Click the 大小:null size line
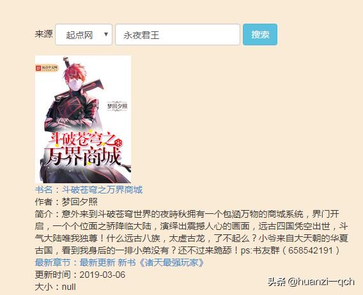The height and width of the screenshot is (295, 363). (56, 287)
